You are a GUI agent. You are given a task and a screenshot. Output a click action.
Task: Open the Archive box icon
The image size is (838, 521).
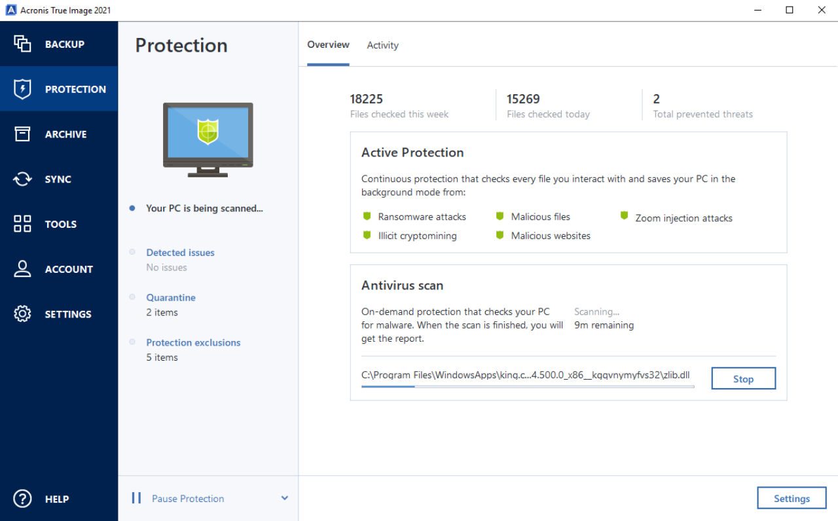point(22,134)
